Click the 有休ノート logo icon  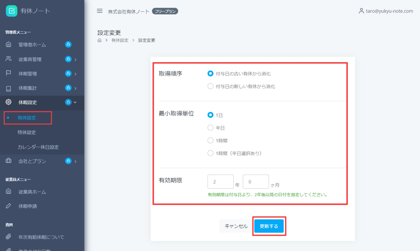12,11
